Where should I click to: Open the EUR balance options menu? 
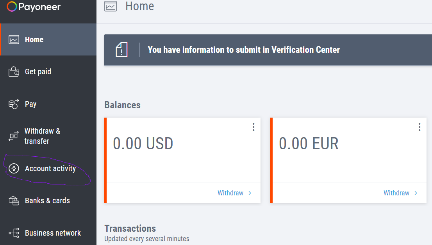tap(419, 127)
